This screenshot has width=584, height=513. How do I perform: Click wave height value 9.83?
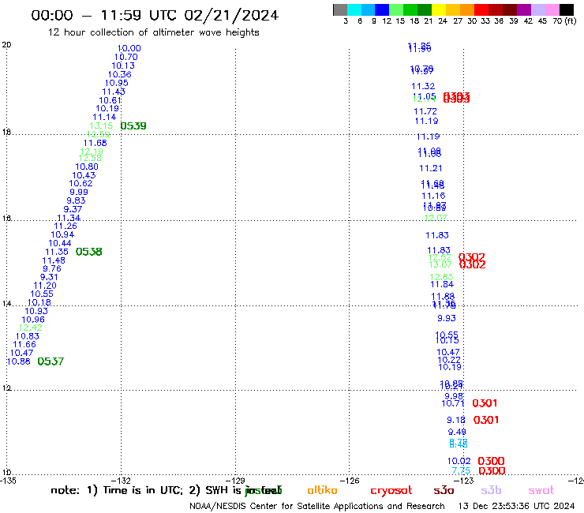[76, 200]
